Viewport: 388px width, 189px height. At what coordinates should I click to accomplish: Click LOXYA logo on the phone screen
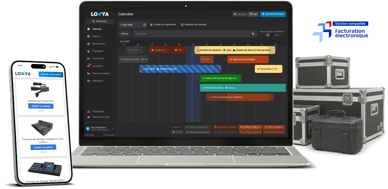[23, 74]
